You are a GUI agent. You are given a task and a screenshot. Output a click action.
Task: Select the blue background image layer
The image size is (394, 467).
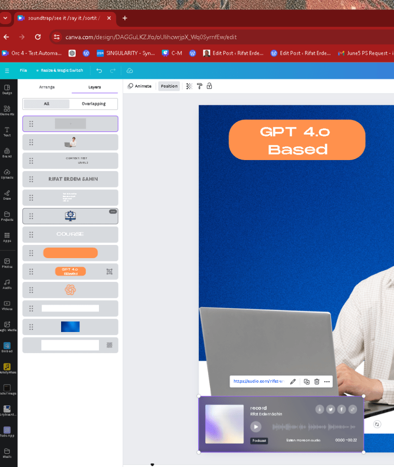70,327
